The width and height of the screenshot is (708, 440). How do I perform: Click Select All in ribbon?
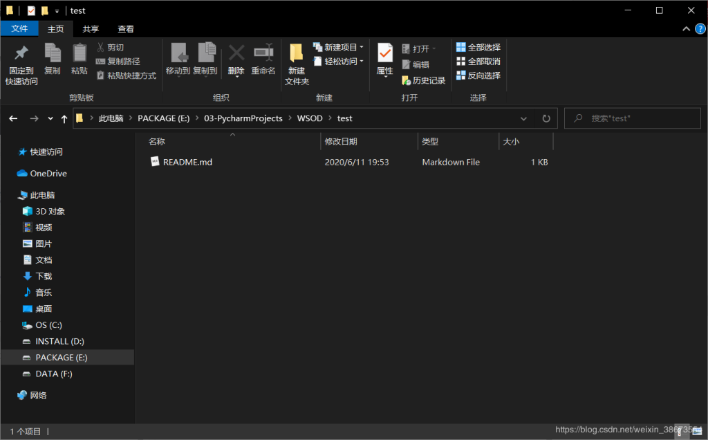click(478, 48)
